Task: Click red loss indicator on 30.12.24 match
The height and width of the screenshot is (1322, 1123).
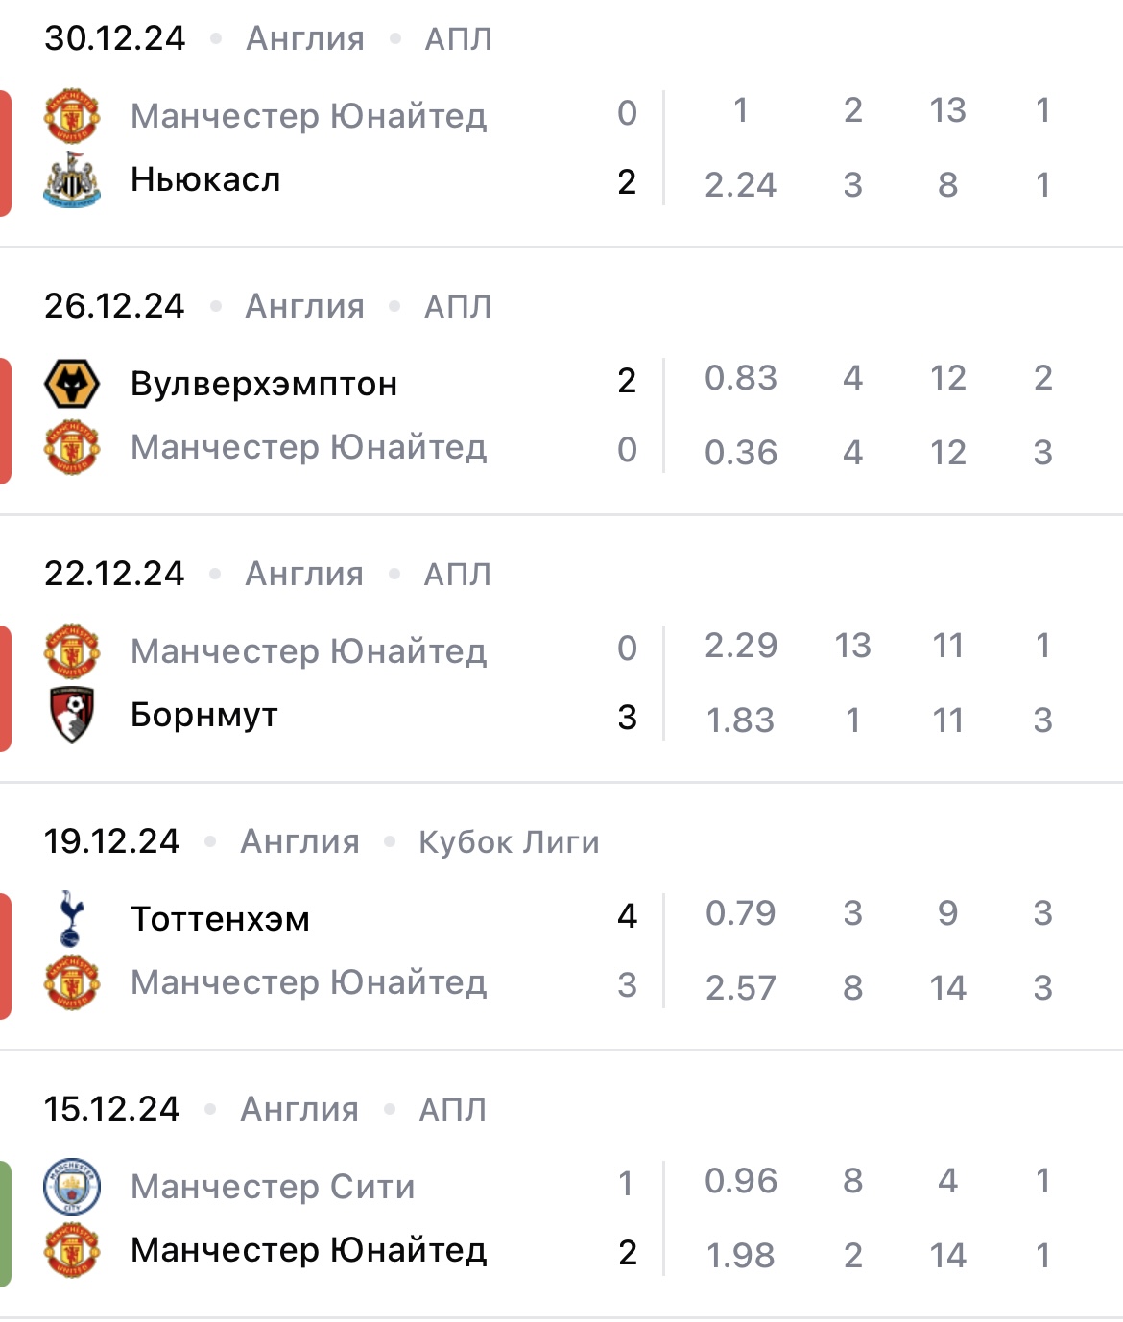Action: pyautogui.click(x=6, y=153)
